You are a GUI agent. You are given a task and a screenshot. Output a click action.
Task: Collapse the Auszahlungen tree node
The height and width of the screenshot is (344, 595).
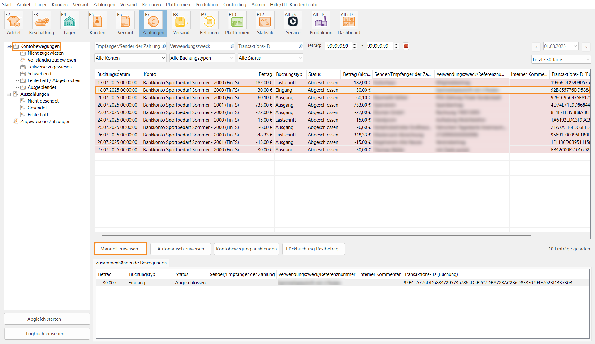click(9, 94)
